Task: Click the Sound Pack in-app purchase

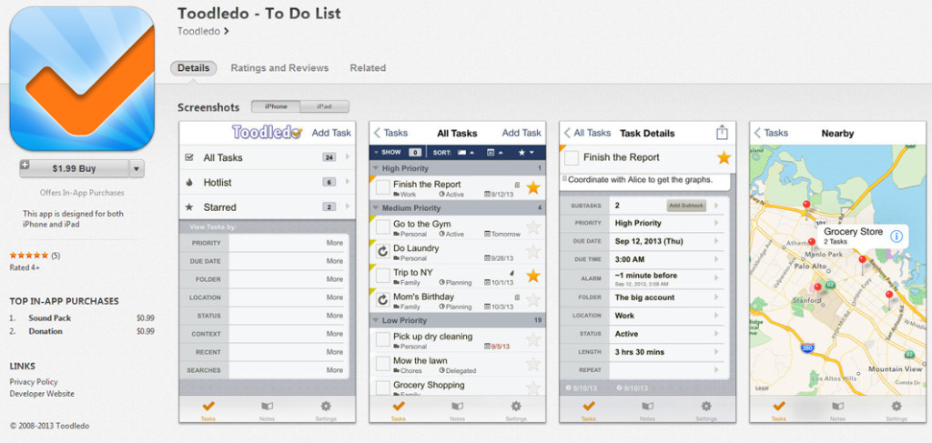Action: (49, 317)
